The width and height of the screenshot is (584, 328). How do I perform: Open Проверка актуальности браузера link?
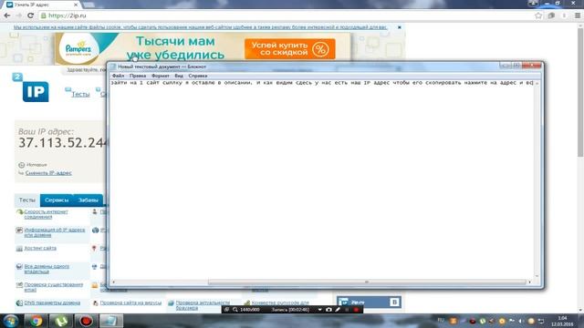(203, 305)
